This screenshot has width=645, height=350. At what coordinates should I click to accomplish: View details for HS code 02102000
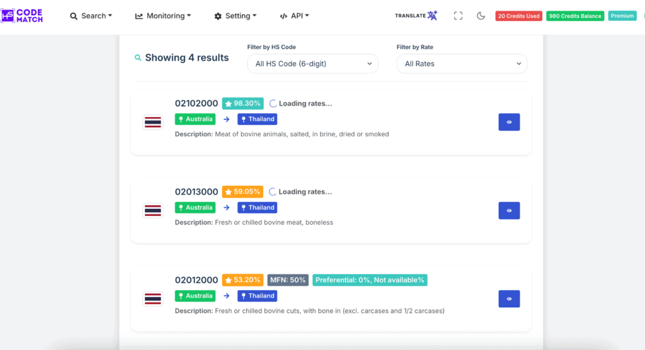pos(509,122)
